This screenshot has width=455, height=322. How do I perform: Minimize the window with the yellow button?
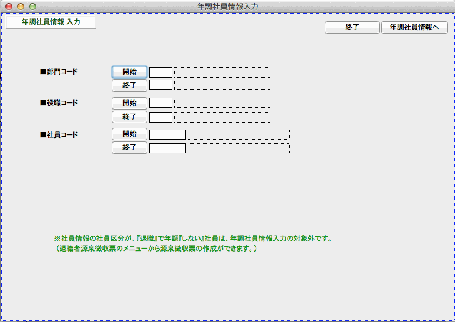pos(21,7)
